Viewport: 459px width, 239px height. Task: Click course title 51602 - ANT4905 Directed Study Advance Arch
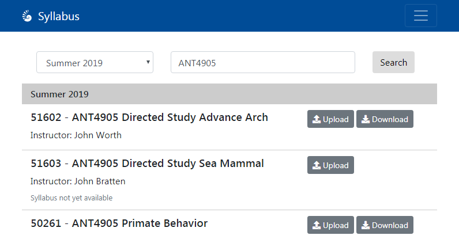pos(149,117)
